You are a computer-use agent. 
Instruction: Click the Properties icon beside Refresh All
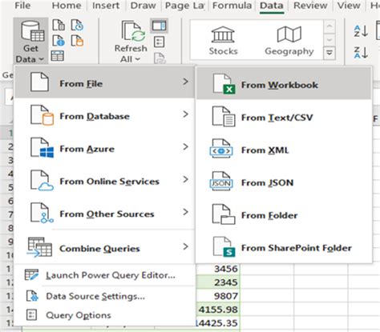coord(160,42)
